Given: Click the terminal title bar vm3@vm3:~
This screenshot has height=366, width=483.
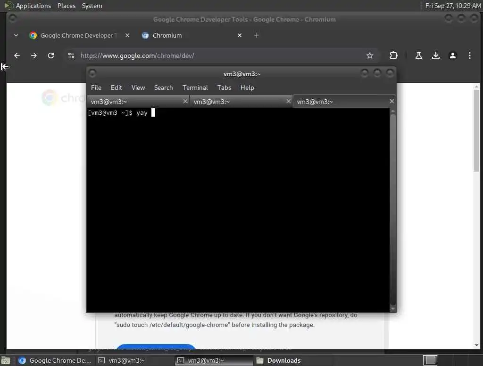Looking at the screenshot, I should 242,74.
